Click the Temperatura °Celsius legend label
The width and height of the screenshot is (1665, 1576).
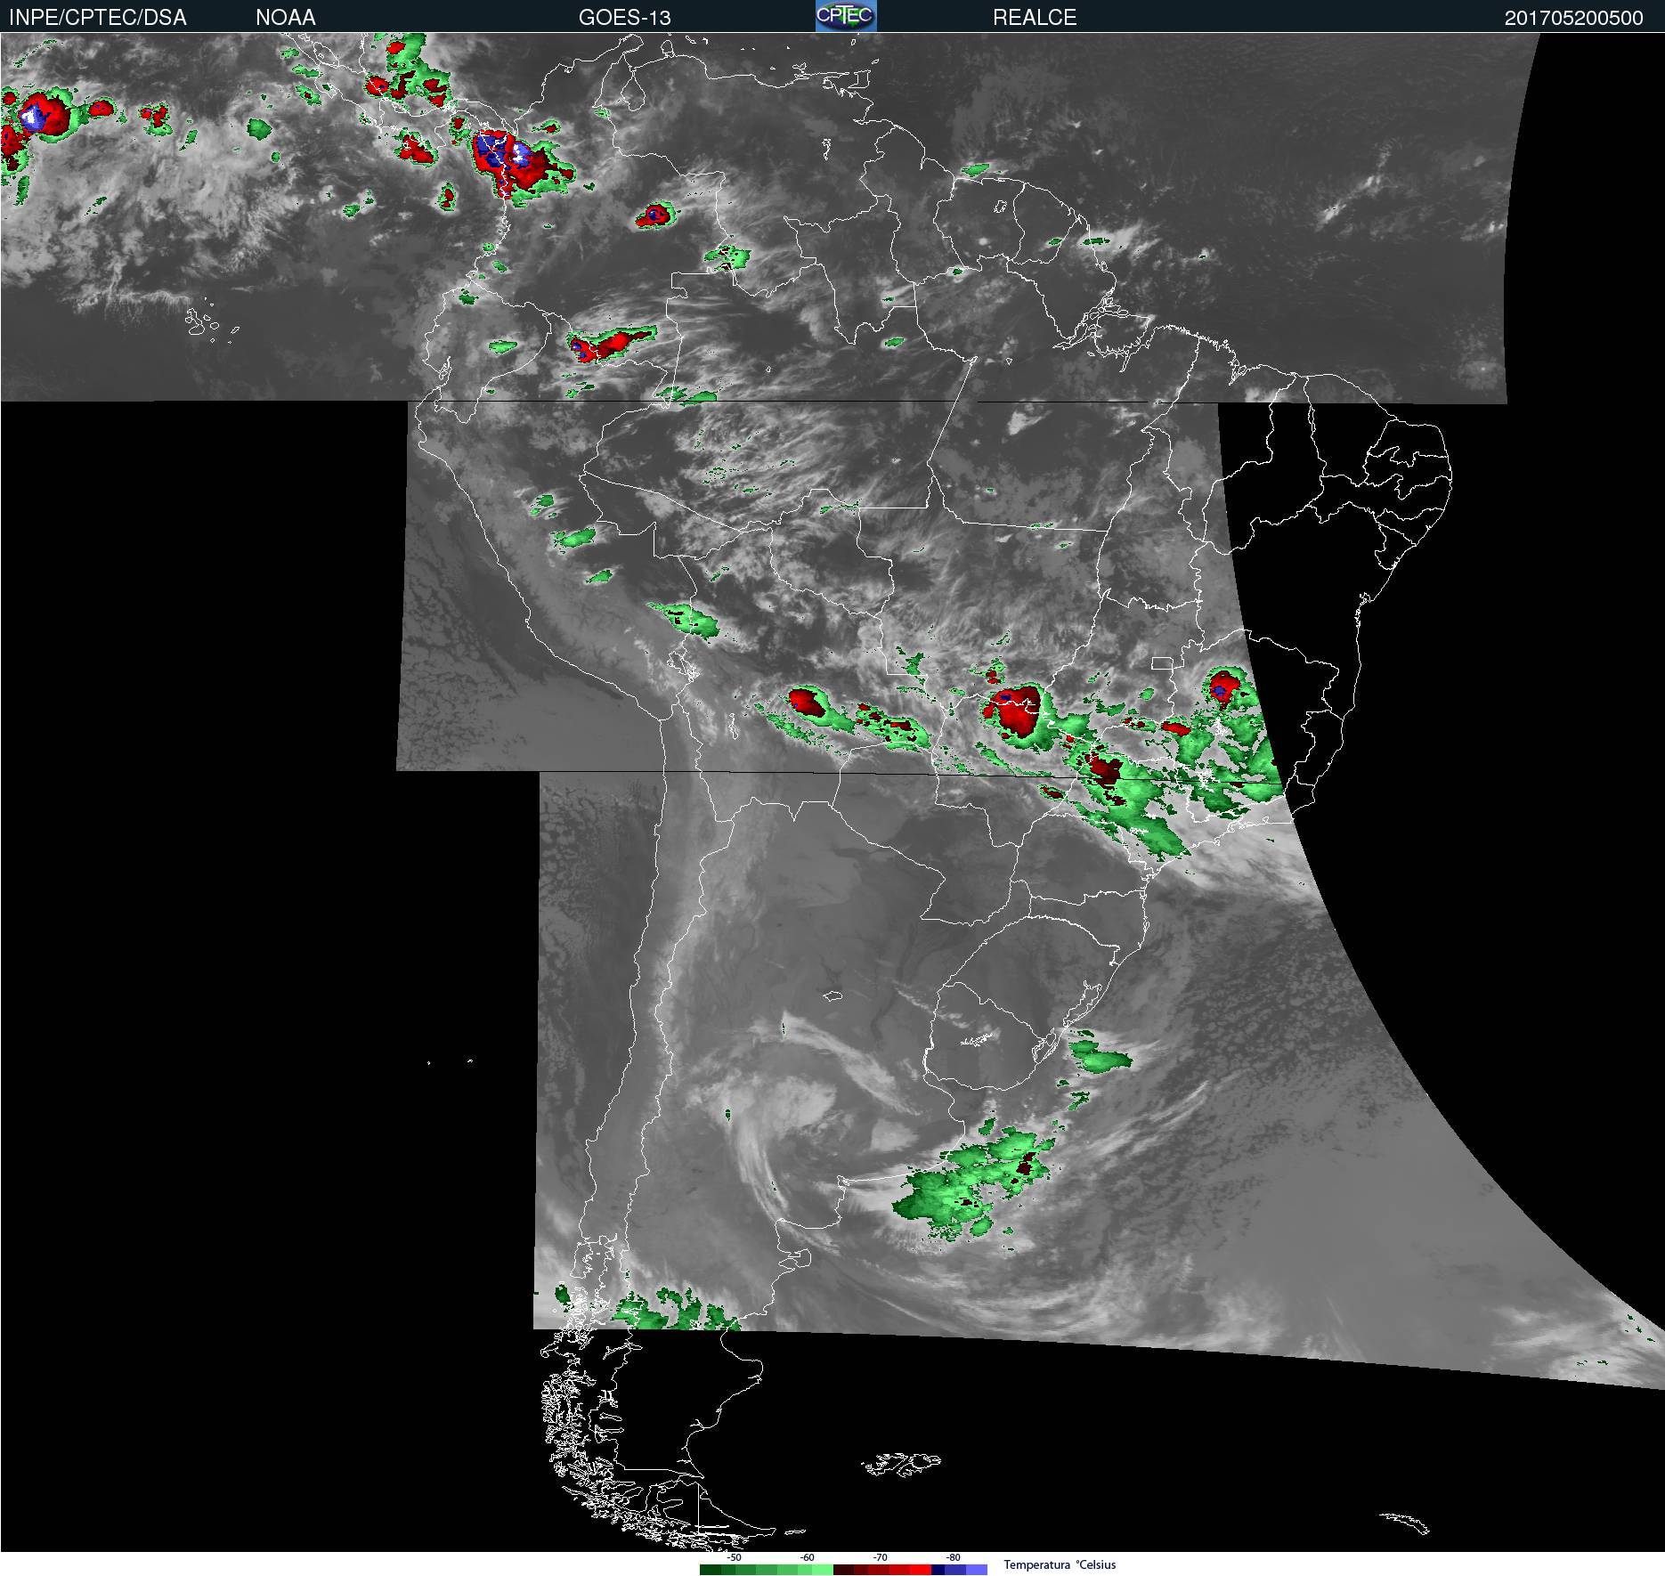pos(1060,1564)
